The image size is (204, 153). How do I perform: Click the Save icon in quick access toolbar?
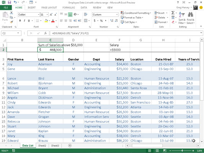click(x=9, y=2)
